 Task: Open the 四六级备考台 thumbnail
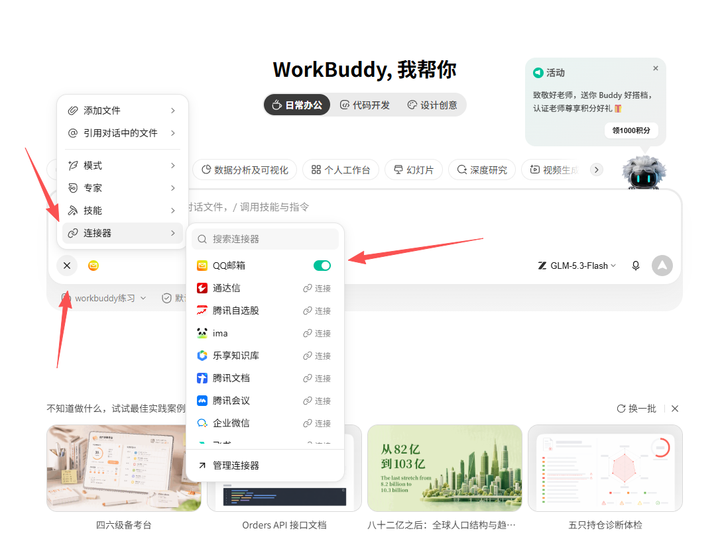click(124, 468)
